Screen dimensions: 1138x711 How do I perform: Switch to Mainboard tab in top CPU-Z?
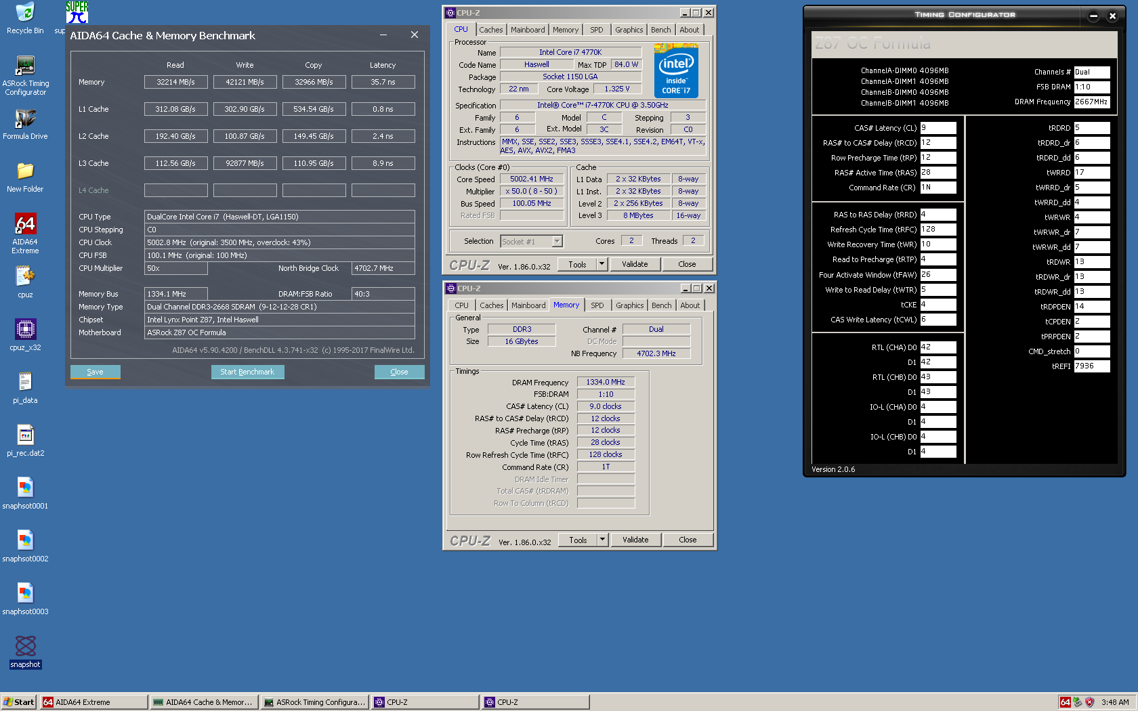[x=528, y=30]
